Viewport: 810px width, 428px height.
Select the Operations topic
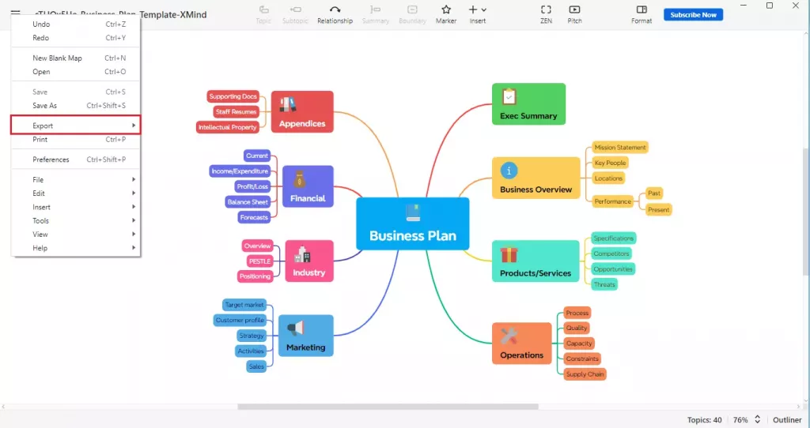[522, 344]
